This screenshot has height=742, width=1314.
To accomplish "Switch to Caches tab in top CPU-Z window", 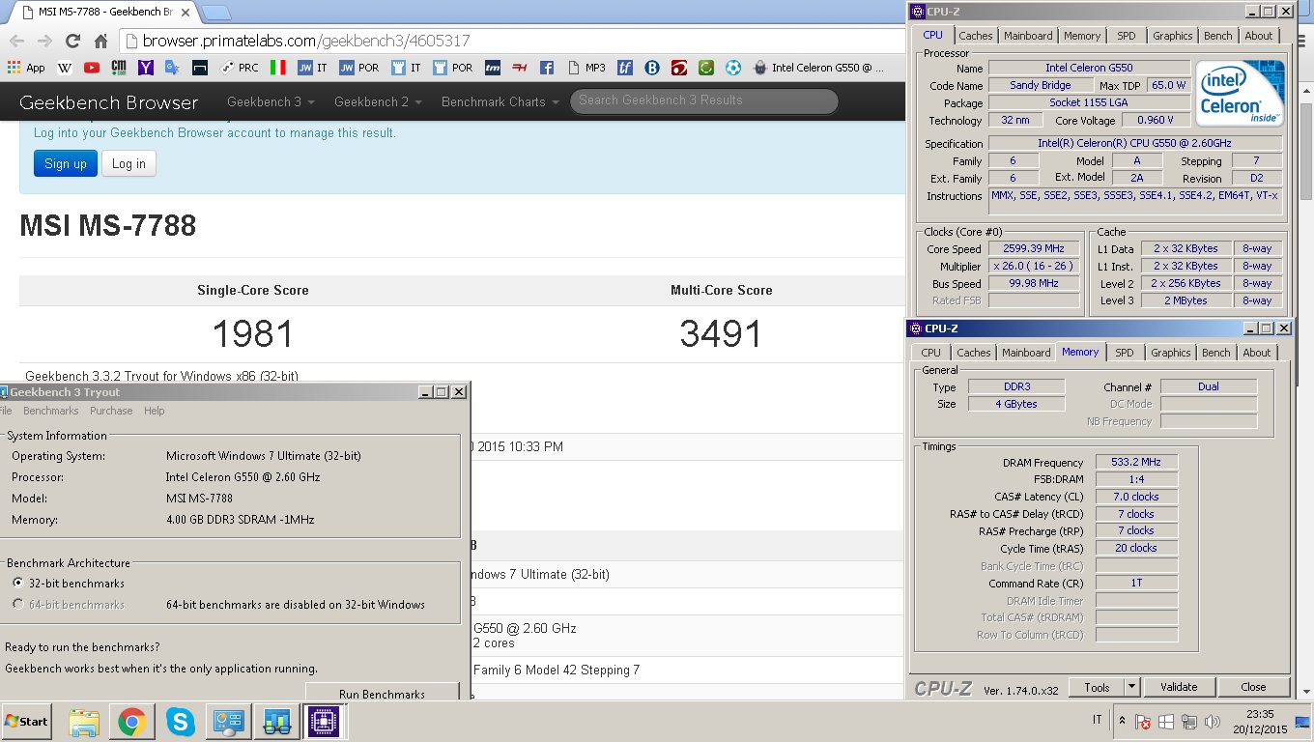I will coord(975,36).
